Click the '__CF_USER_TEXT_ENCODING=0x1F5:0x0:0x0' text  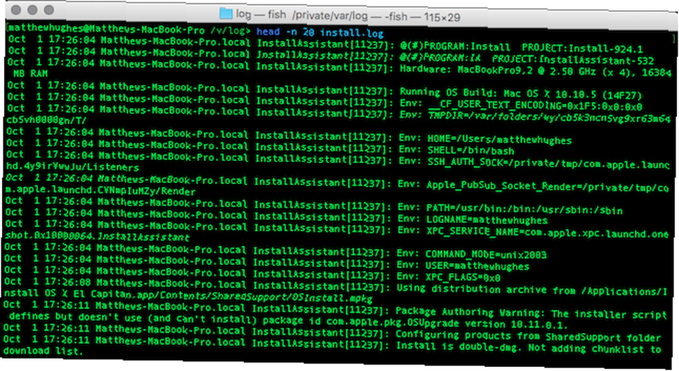[535, 105]
